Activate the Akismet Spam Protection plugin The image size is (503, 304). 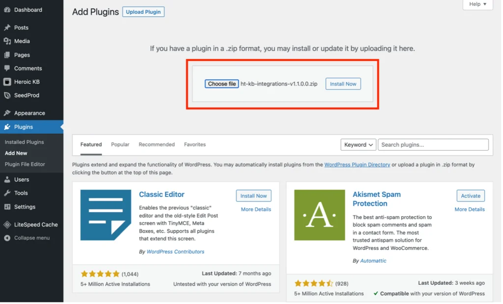pos(471,196)
